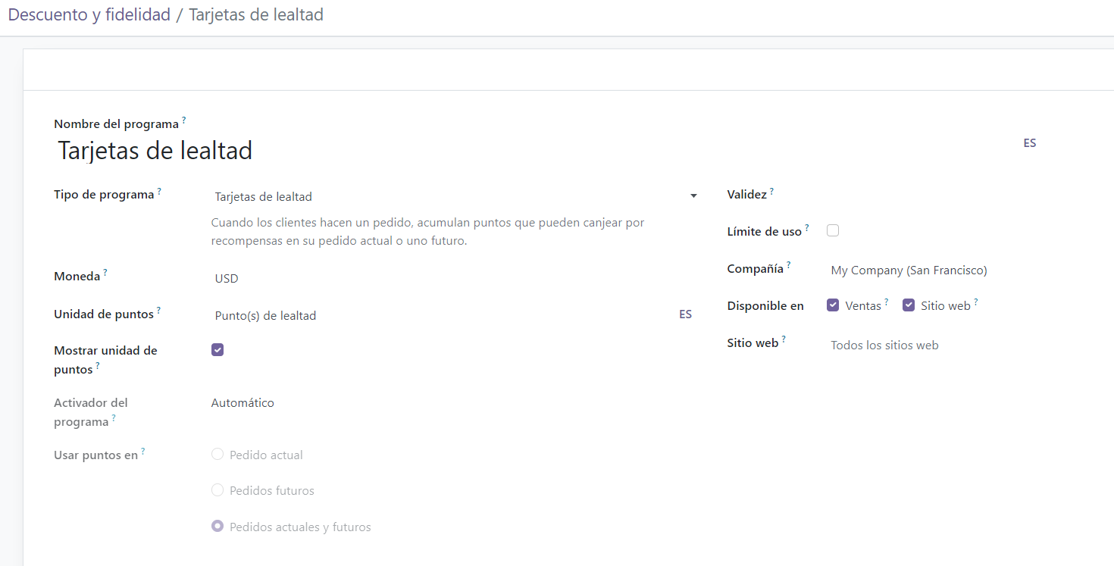Image resolution: width=1114 pixels, height=566 pixels.
Task: Click help icon next to Tipo de programa
Action: point(159,191)
